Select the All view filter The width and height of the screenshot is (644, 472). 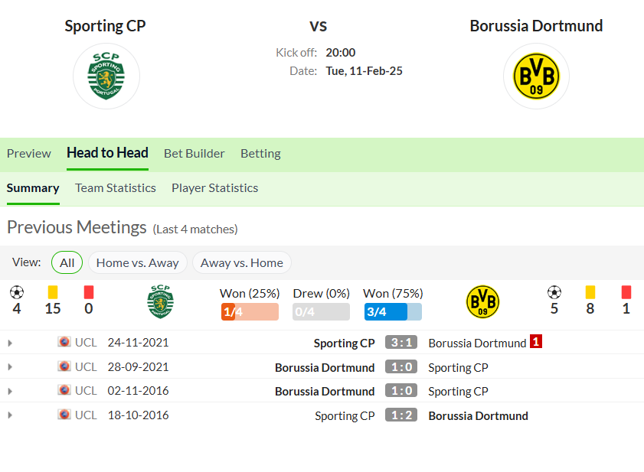point(67,262)
